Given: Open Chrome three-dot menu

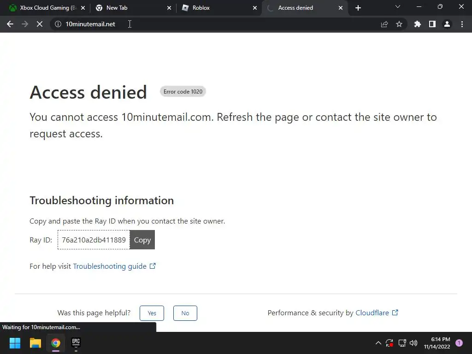Looking at the screenshot, I should pos(462,24).
